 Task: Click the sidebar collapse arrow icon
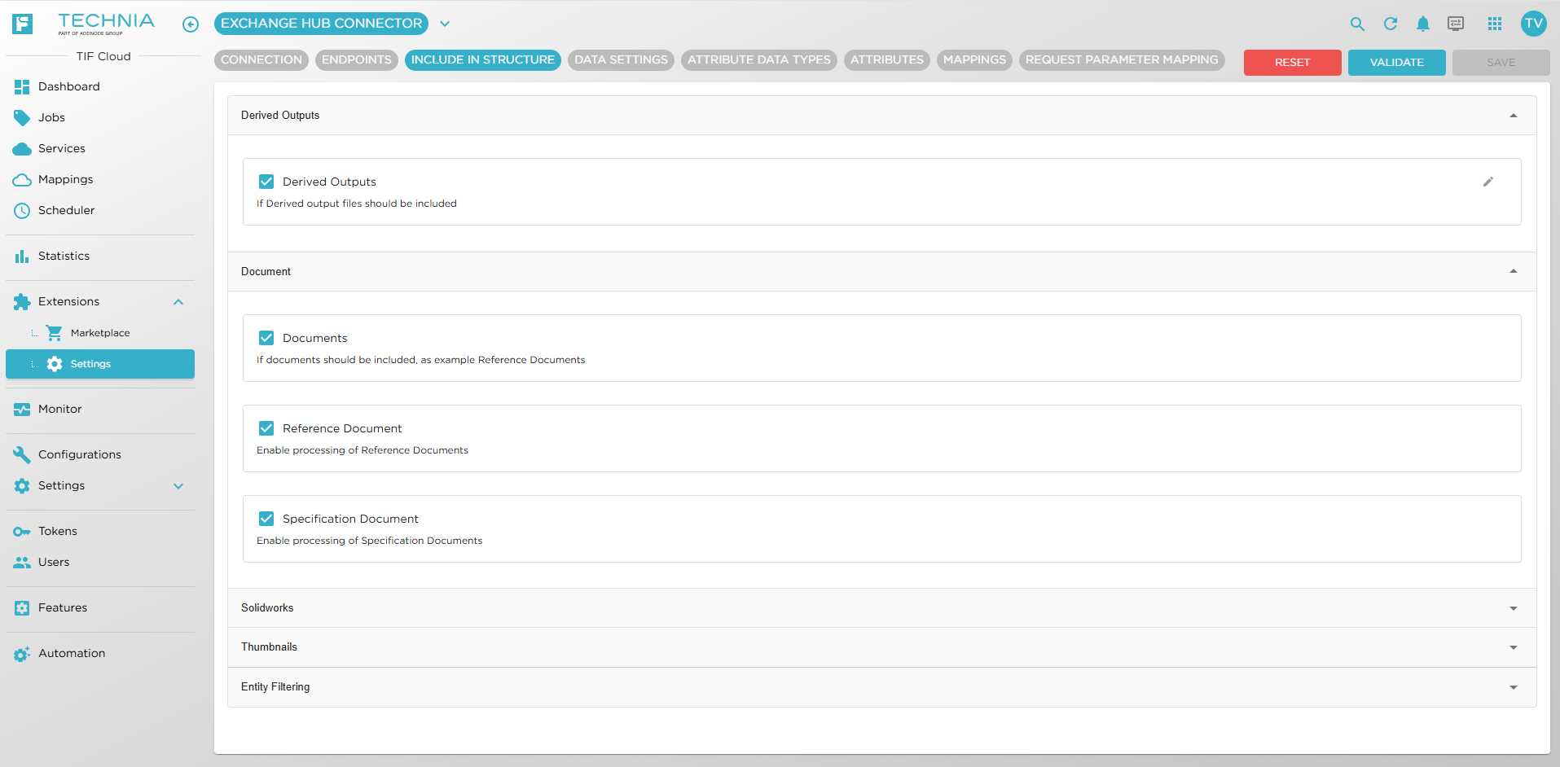[191, 24]
